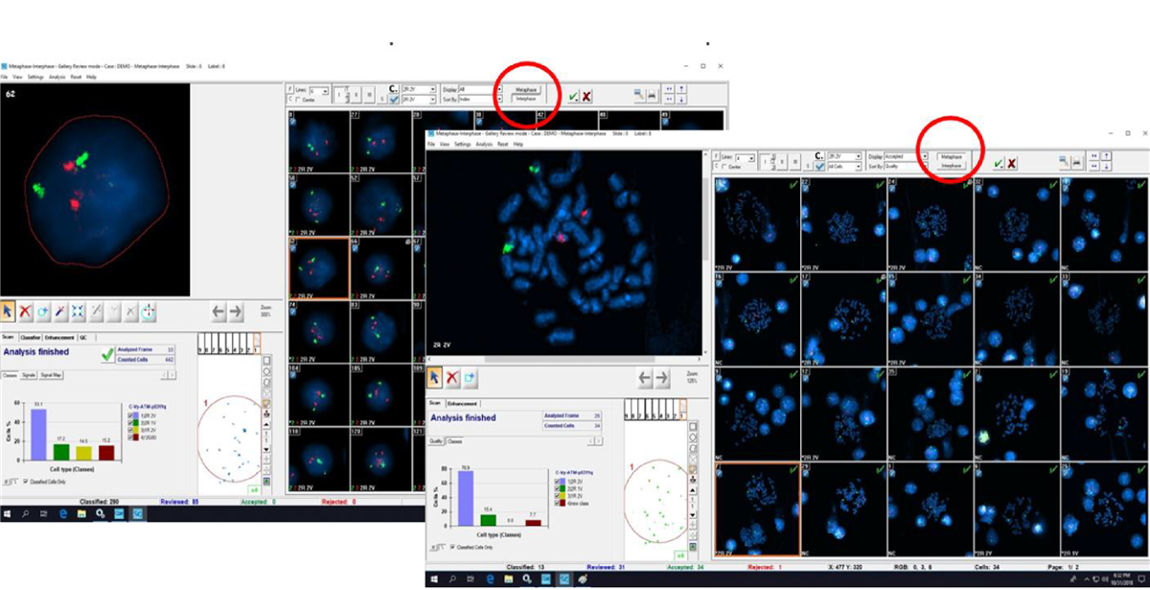Select the orange-highlighted metaphase thumbnail in right gallery
The height and width of the screenshot is (590, 1150).
(757, 508)
